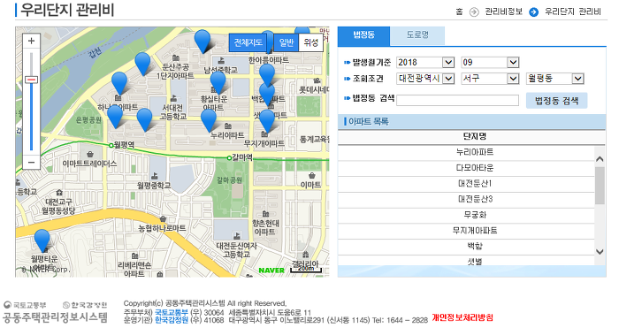Viewport: 619px width, 328px height.
Task: Click the 법정동 검색 text input
Action: (x=457, y=100)
